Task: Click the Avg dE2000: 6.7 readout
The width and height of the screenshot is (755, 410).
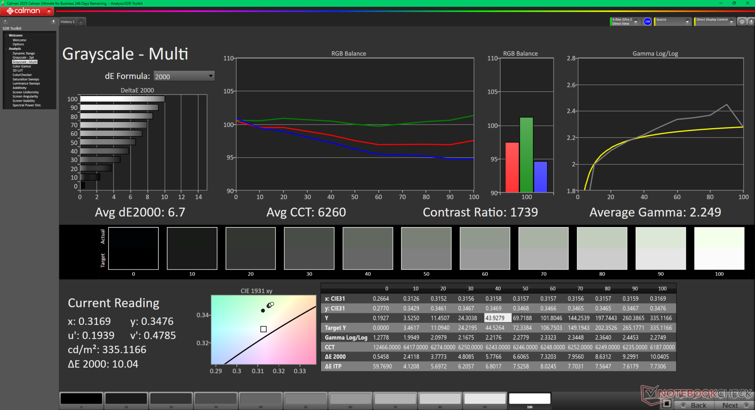Action: (140, 212)
